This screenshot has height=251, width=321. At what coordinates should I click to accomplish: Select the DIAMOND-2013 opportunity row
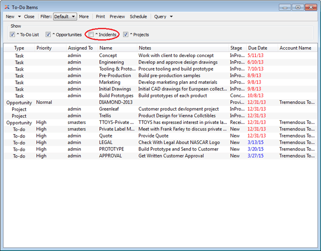116,102
